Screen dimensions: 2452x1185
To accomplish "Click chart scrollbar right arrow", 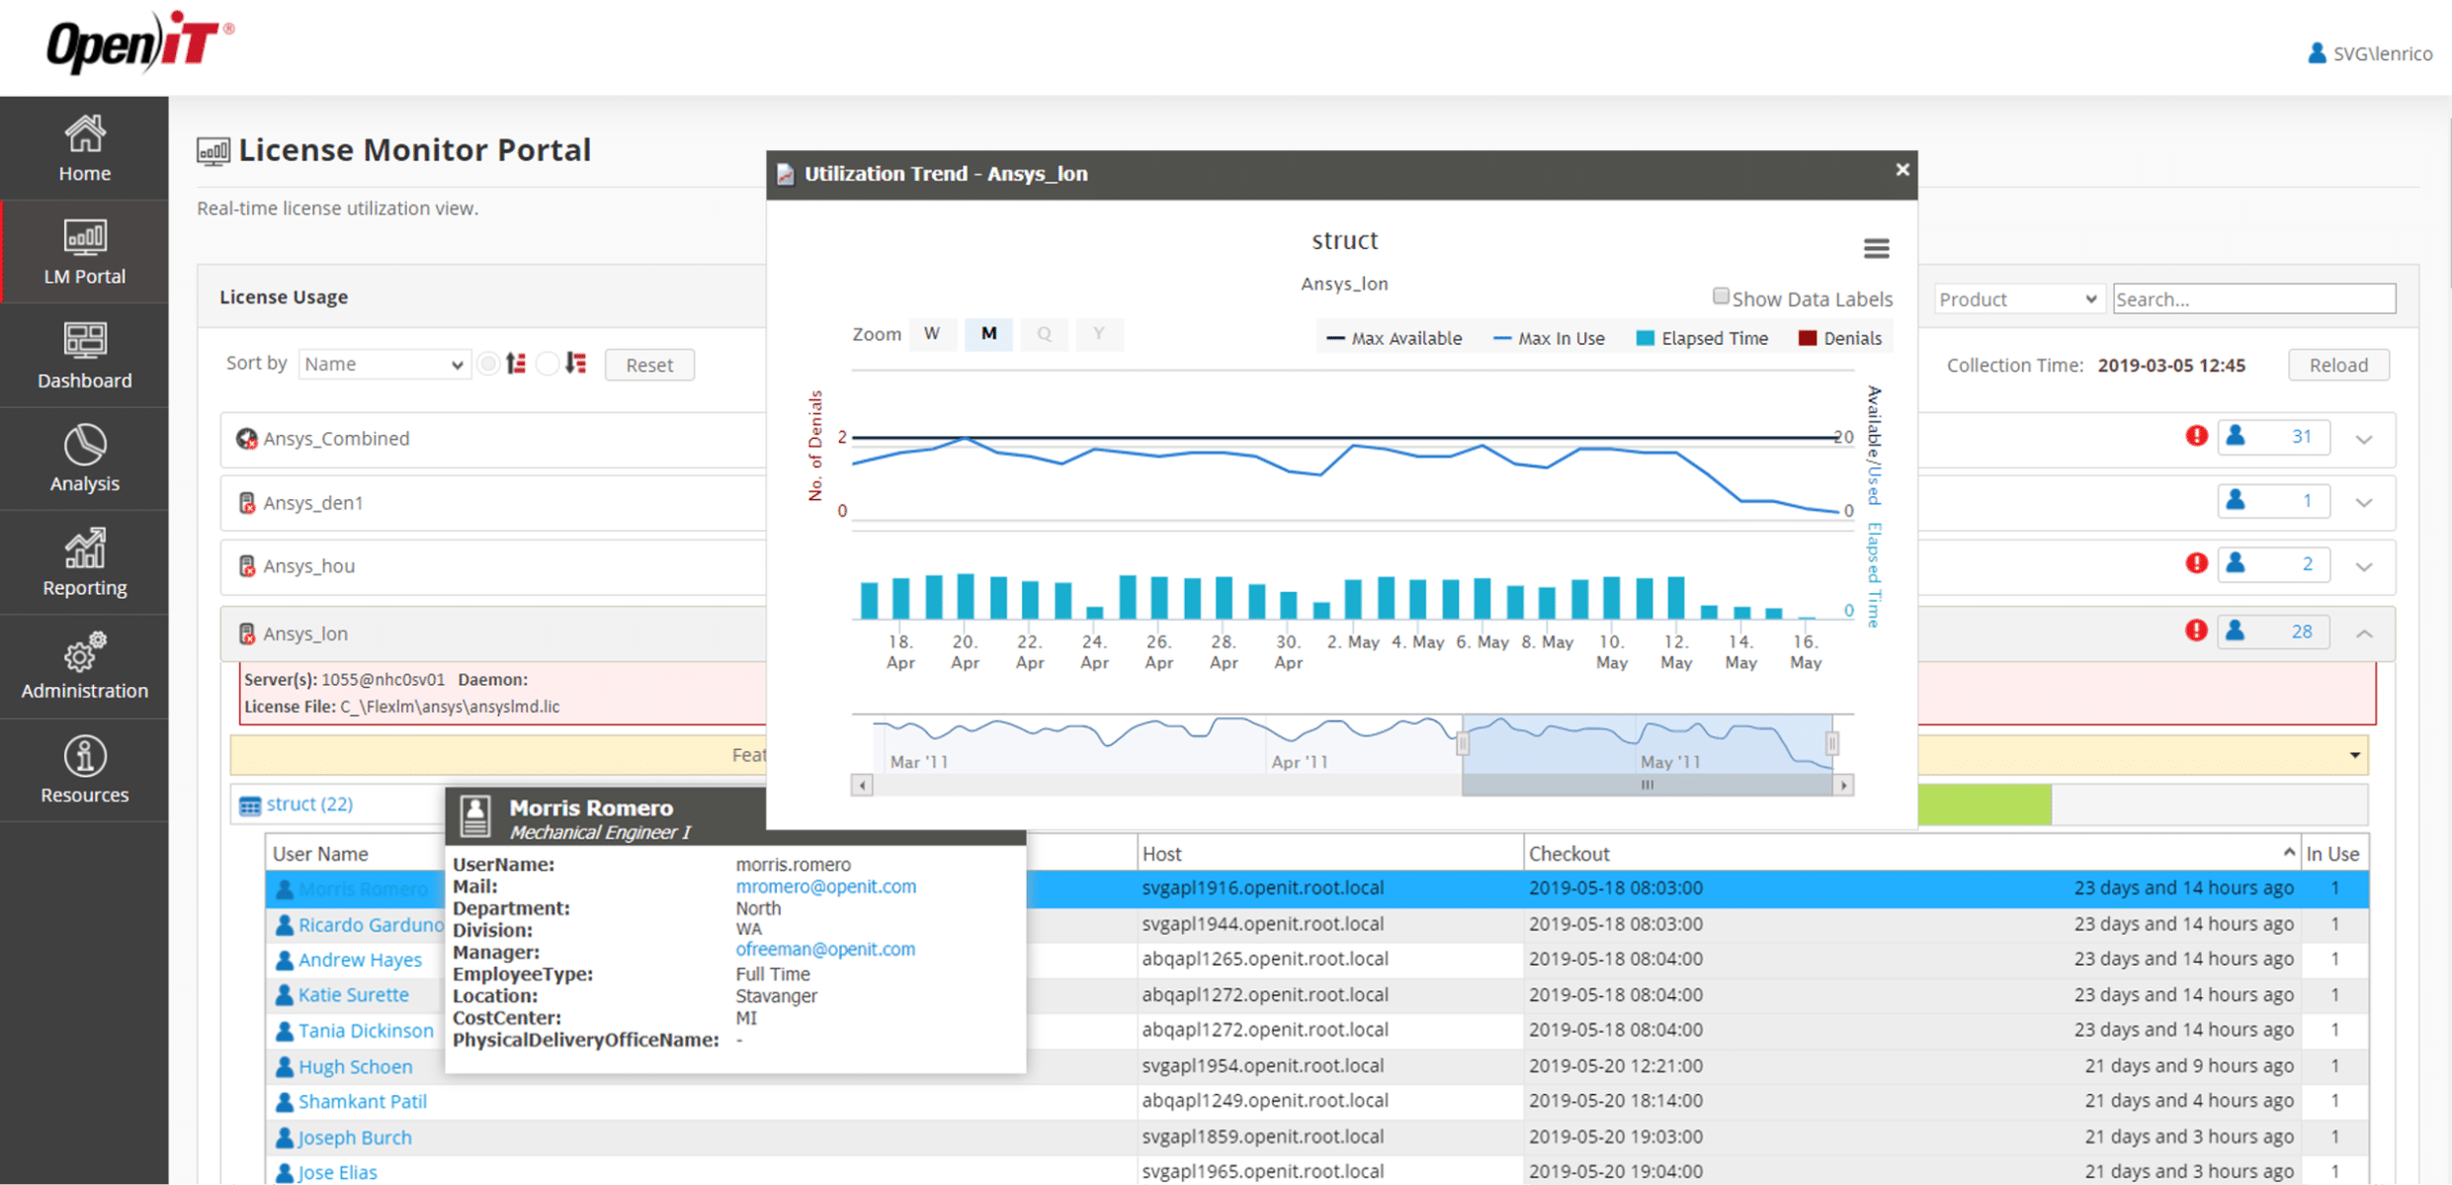I will pos(1843,786).
